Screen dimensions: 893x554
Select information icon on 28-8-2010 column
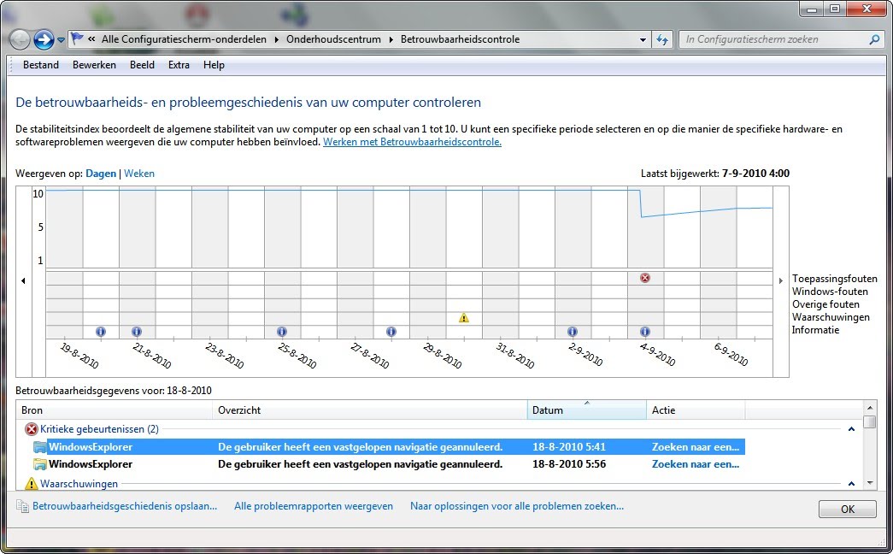tap(391, 331)
